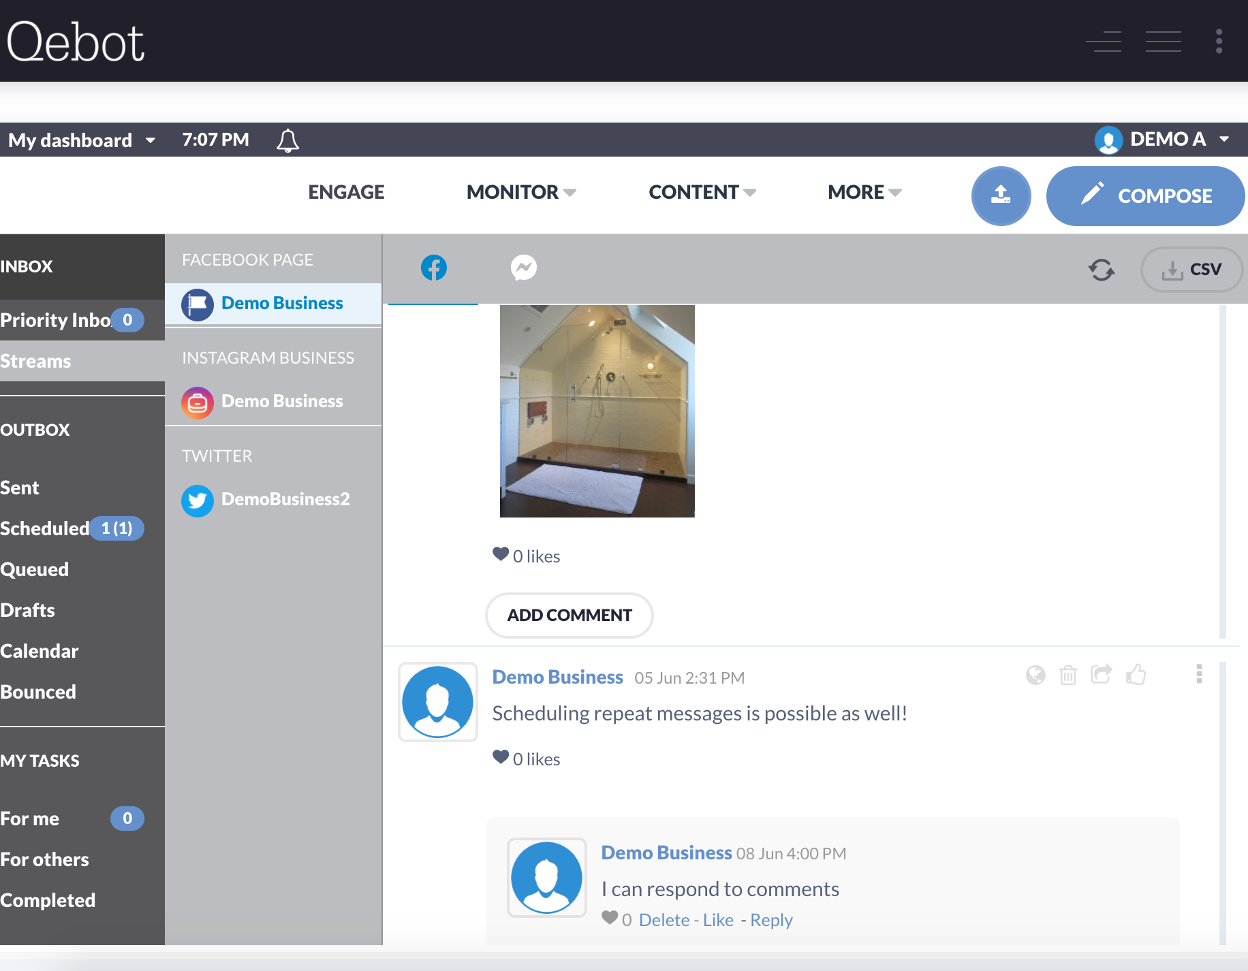Screen dimensions: 1248x971
Task: Open the MORE menu
Action: [x=864, y=192]
